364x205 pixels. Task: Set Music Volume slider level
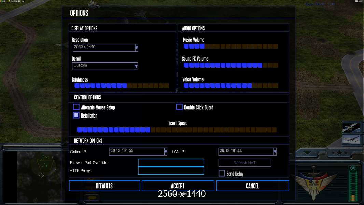click(231, 46)
